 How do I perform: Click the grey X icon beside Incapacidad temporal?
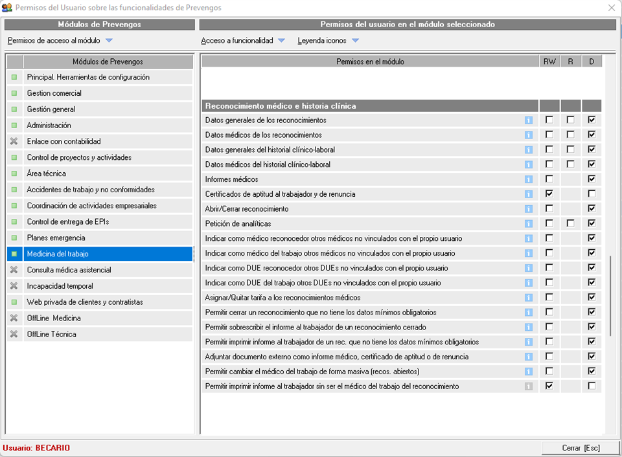[14, 286]
